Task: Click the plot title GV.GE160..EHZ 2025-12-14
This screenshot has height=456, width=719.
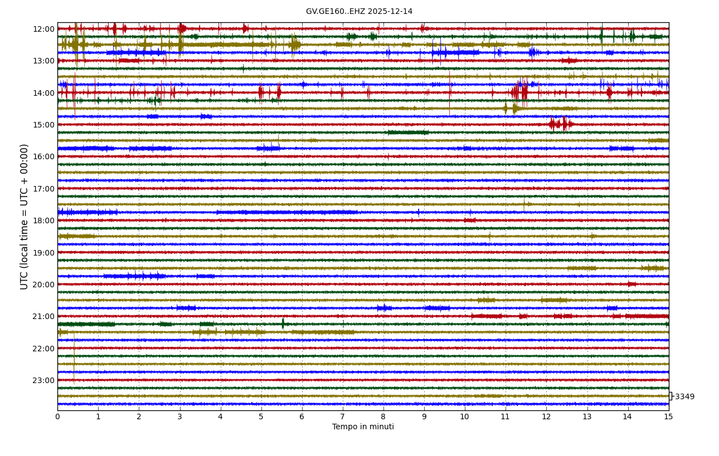Action: coord(359,12)
